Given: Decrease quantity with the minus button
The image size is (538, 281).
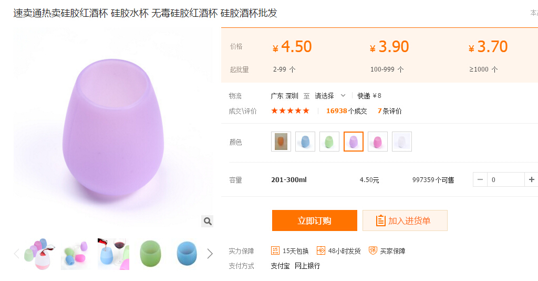Looking at the screenshot, I should [x=480, y=180].
